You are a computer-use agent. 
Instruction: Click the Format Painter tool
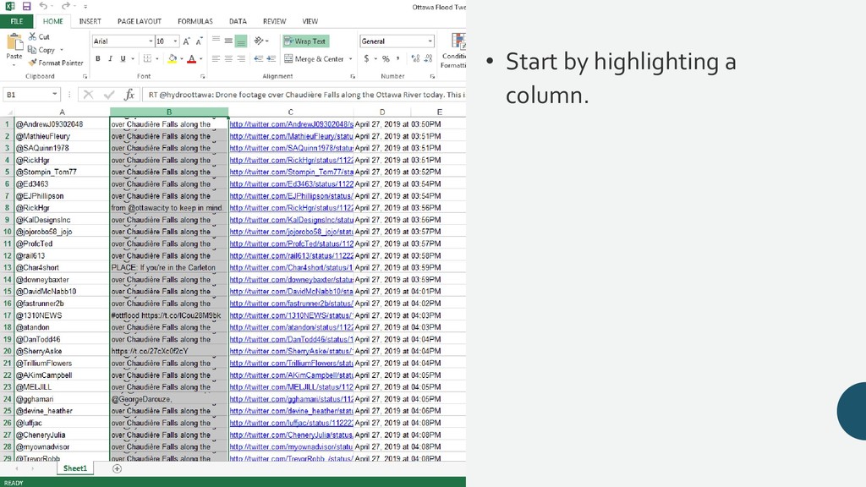coord(56,63)
